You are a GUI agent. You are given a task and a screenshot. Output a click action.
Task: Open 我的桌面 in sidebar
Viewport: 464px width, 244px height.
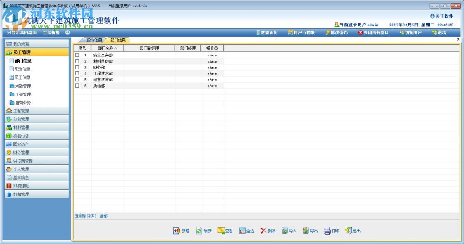click(37, 44)
